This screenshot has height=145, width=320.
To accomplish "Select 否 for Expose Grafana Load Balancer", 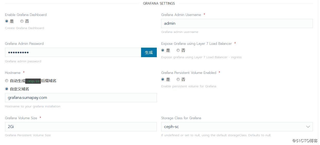I will [178, 50].
